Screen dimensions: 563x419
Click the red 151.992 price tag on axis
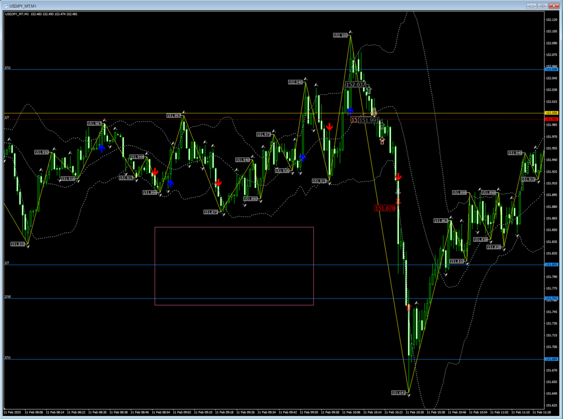tap(551, 119)
